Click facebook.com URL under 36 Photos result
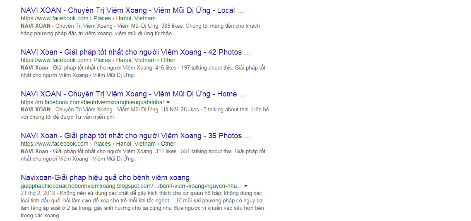 pyautogui.click(x=55, y=144)
